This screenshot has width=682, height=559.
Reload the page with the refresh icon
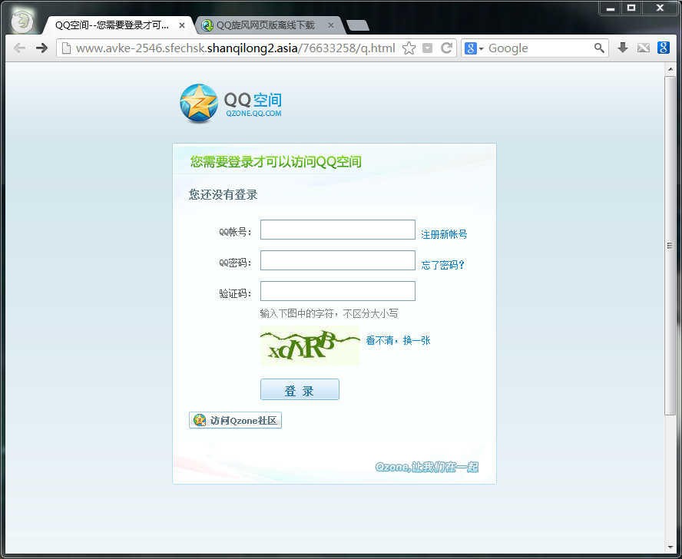tap(447, 48)
